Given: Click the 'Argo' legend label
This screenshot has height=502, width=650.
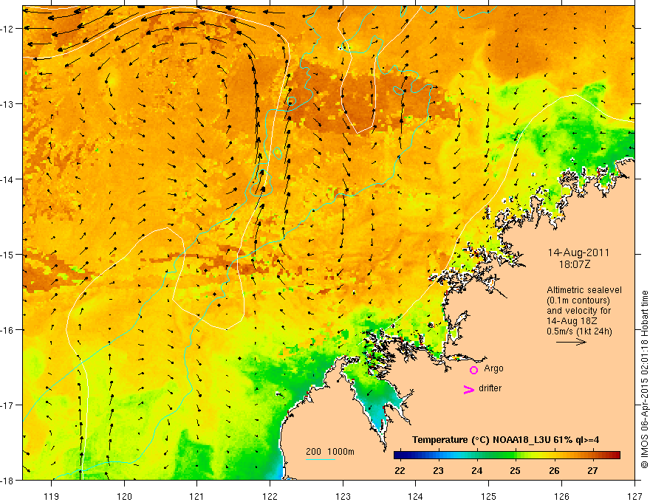Looking at the screenshot, I should coord(493,368).
